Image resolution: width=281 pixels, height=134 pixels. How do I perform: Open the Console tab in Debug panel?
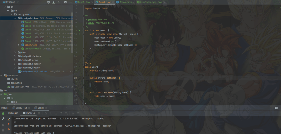click(x=29, y=113)
